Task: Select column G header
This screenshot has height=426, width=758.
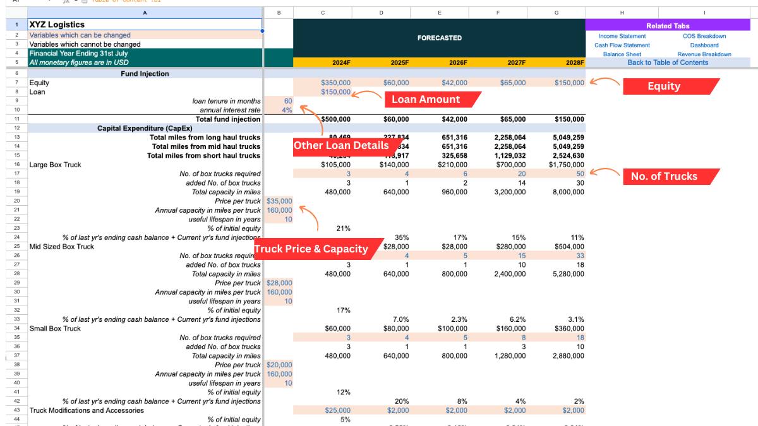Action: (x=556, y=12)
